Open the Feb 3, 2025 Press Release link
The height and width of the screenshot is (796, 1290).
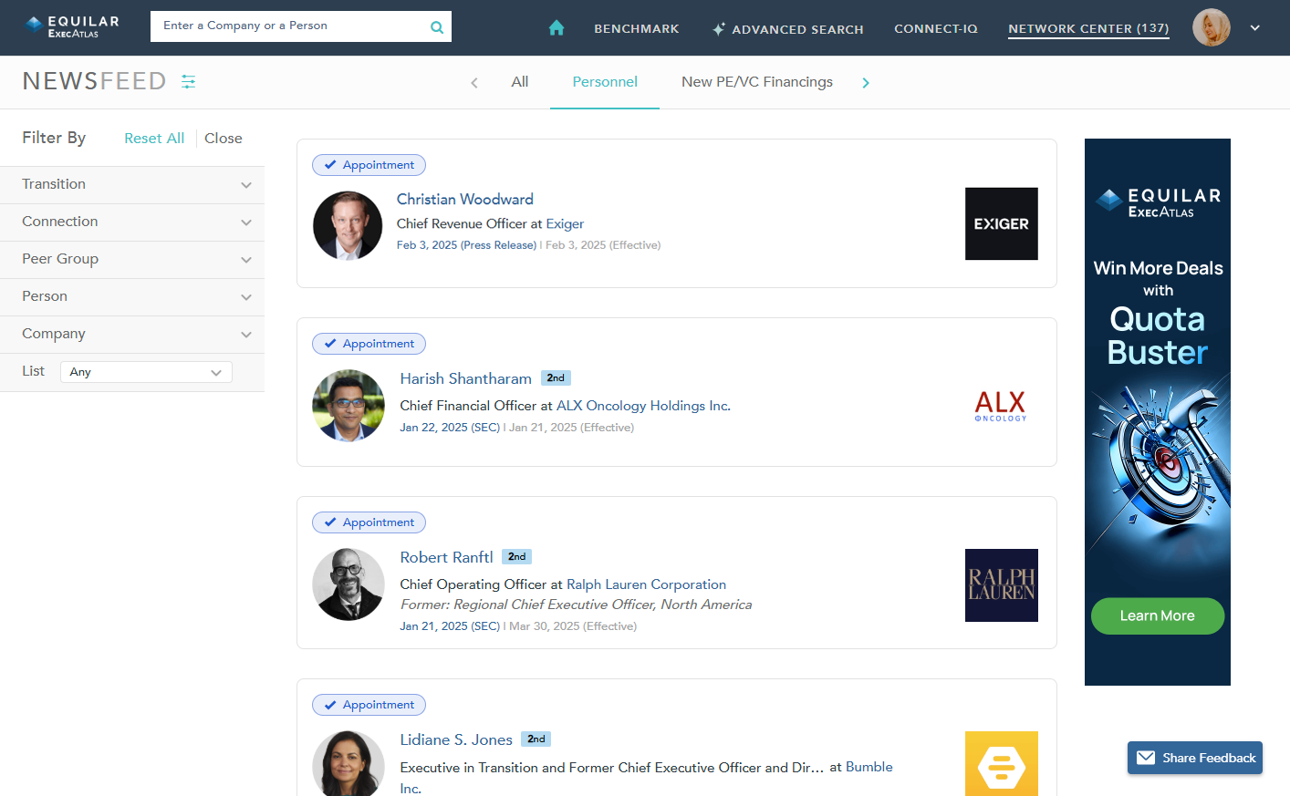pos(466,245)
